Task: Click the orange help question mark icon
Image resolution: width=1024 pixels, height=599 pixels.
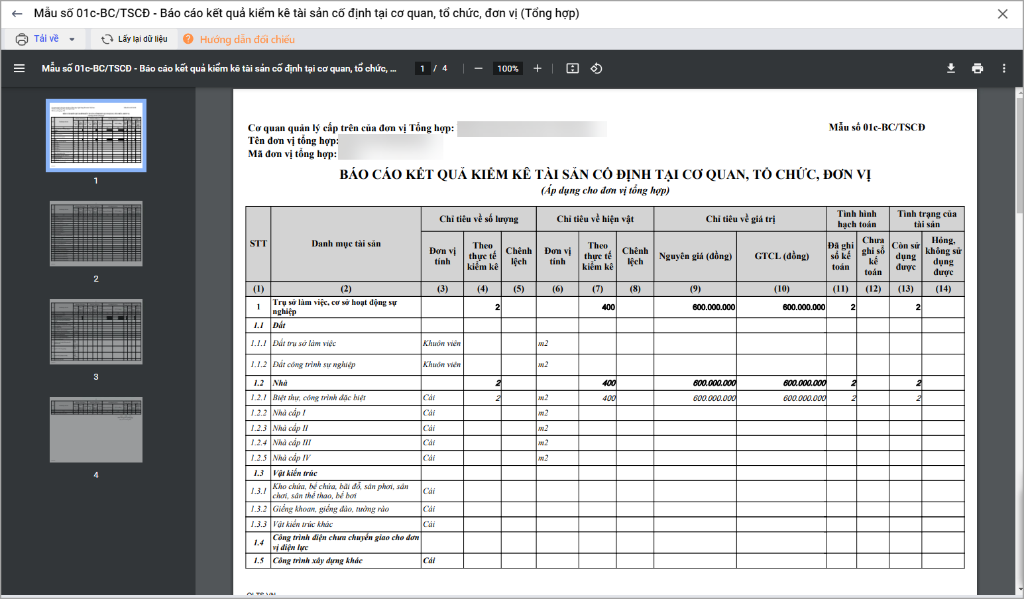Action: pyautogui.click(x=188, y=39)
